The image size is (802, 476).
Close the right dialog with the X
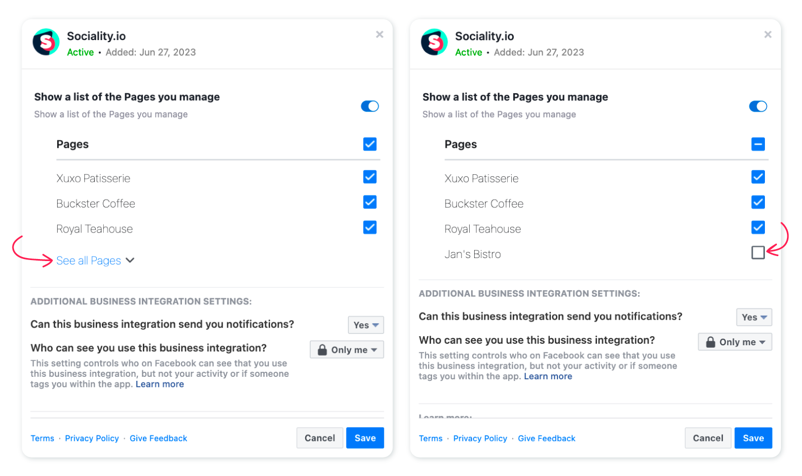pyautogui.click(x=767, y=35)
